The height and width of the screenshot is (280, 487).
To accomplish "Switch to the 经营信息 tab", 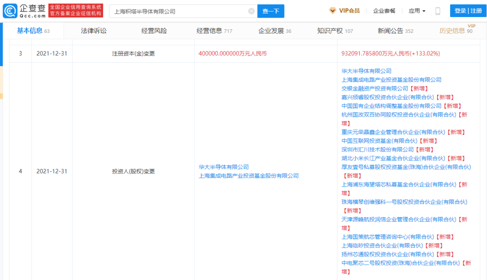I will click(x=214, y=31).
